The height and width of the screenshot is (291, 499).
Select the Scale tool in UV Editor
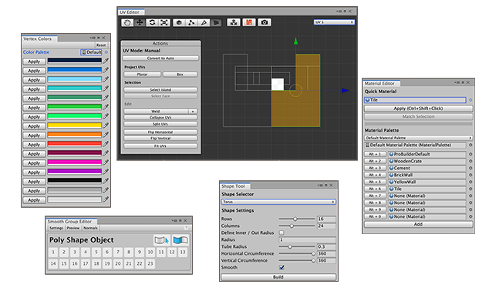coord(164,22)
